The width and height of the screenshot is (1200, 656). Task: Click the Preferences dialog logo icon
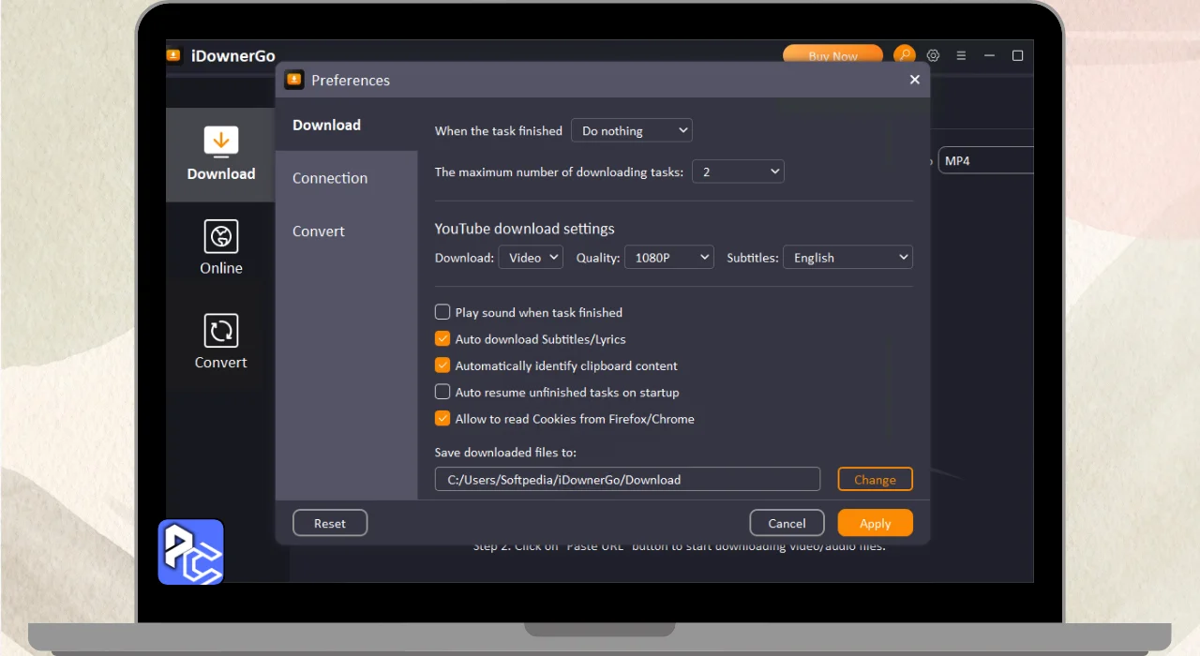294,80
